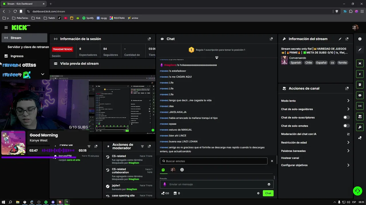Viewport: 366px width, 205px height.
Task: Click the Enviar un mensaje field
Action: (x=216, y=184)
